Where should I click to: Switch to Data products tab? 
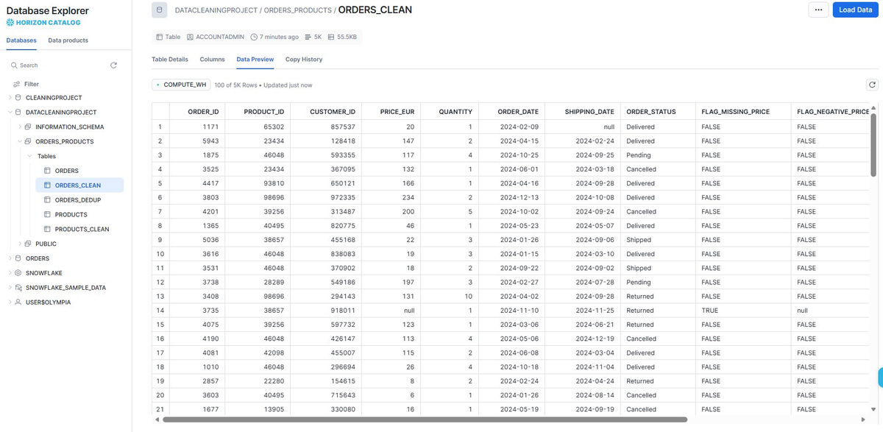coord(68,40)
